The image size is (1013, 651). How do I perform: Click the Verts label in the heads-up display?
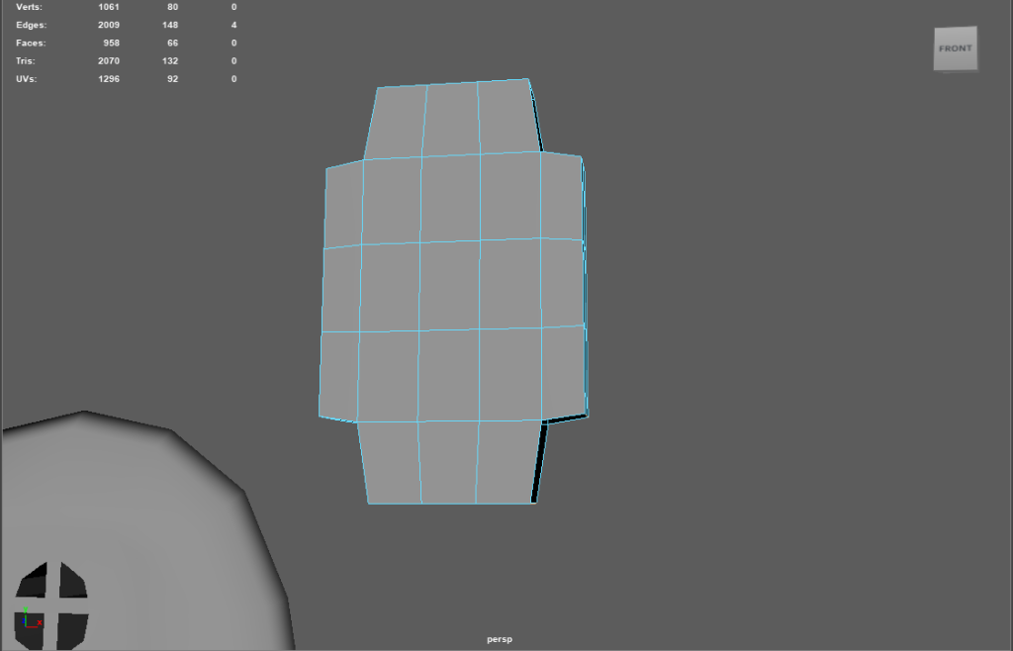pyautogui.click(x=31, y=7)
